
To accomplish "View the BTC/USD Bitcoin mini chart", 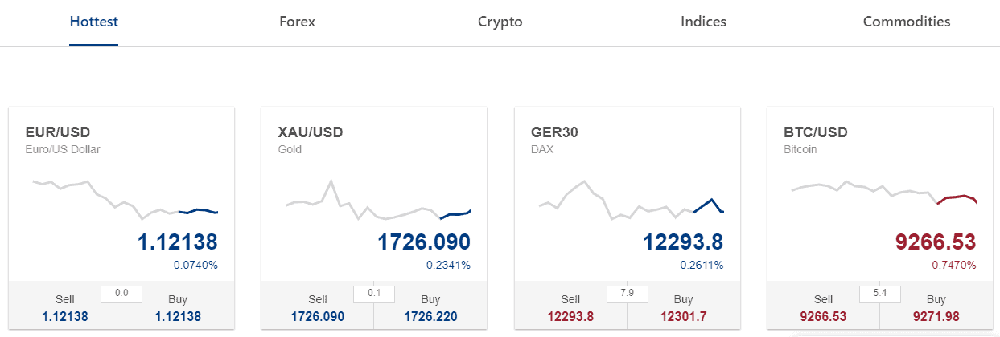I will point(883,193).
